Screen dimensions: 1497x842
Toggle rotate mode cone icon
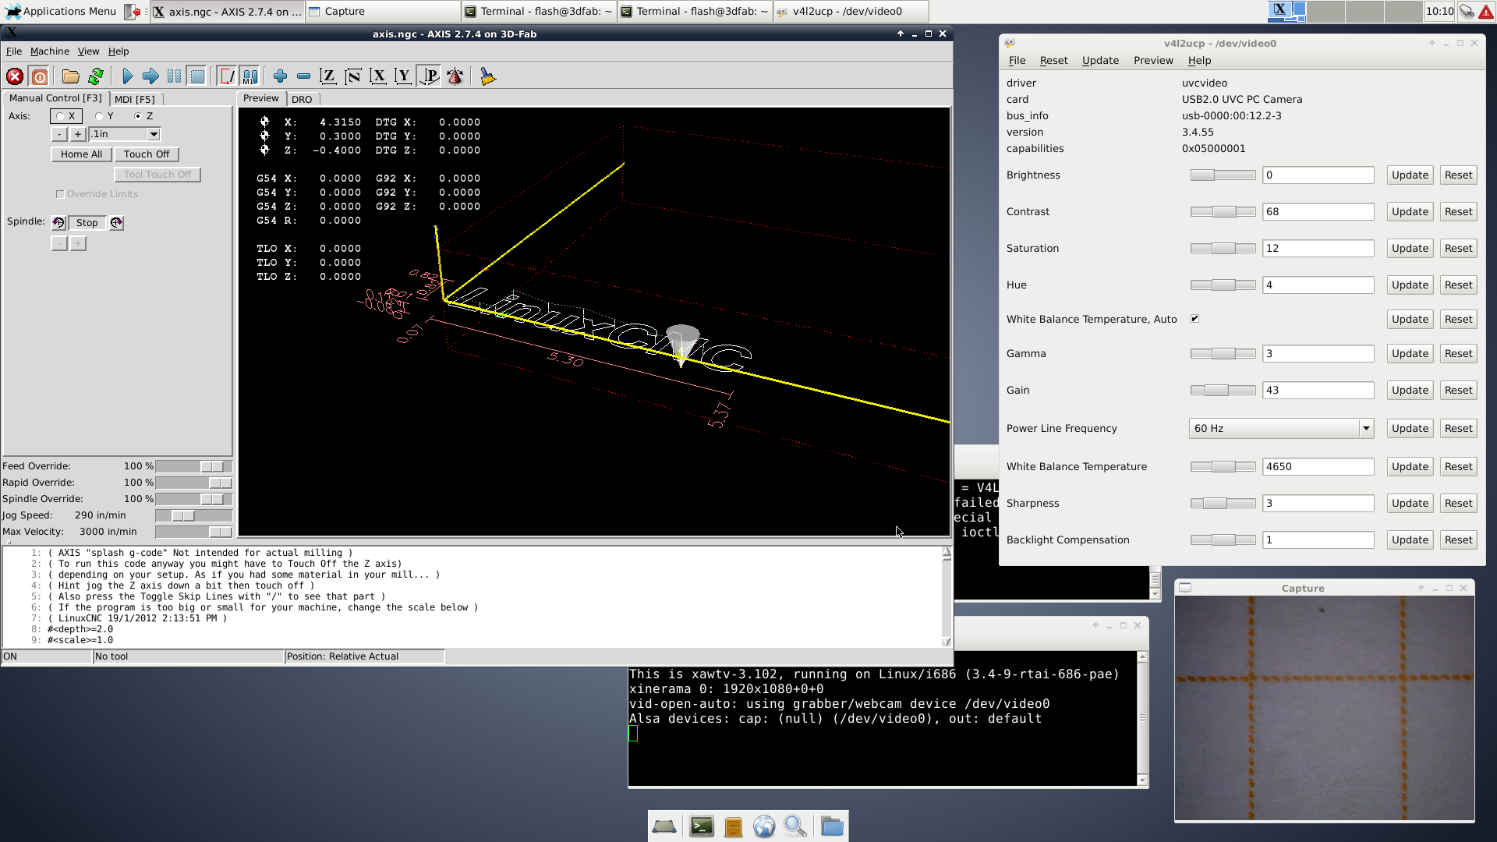(455, 76)
